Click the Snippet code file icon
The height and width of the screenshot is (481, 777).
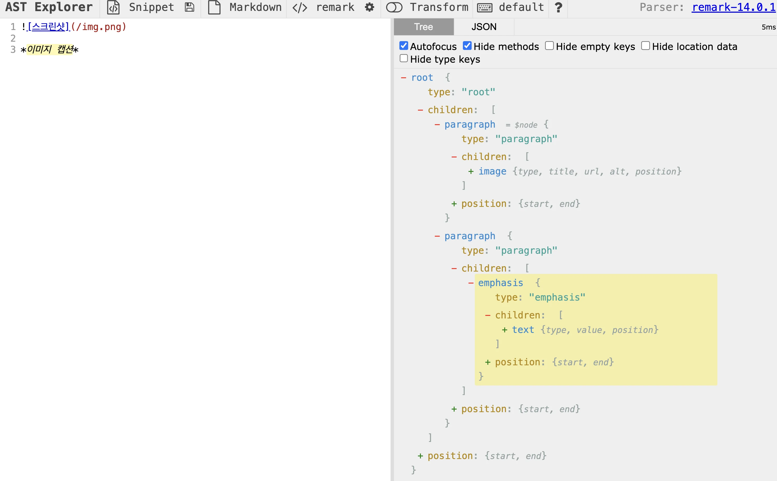click(x=113, y=7)
